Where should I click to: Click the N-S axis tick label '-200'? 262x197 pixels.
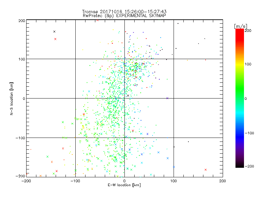coord(20,176)
